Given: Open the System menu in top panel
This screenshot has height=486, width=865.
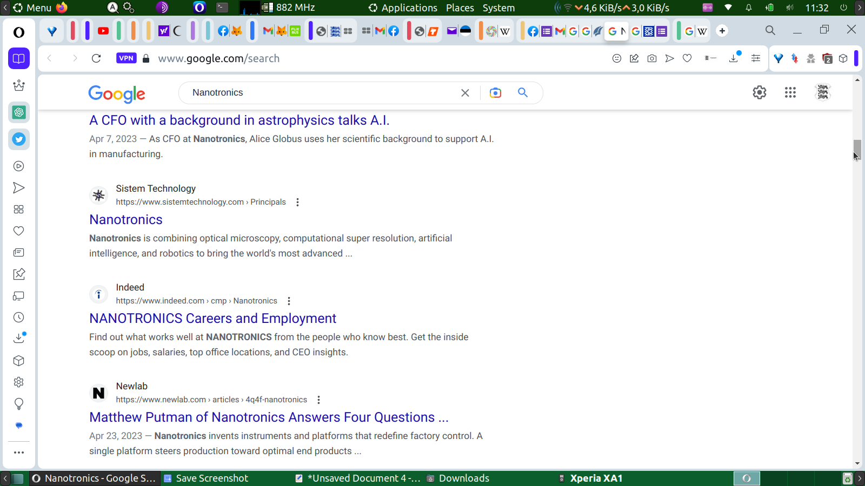Looking at the screenshot, I should [498, 8].
